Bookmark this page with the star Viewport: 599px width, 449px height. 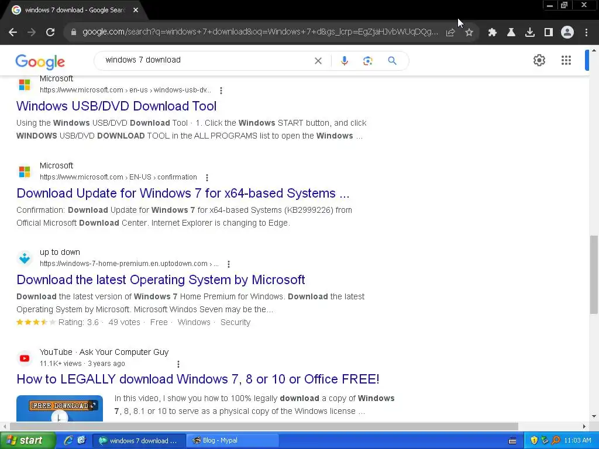click(x=469, y=33)
